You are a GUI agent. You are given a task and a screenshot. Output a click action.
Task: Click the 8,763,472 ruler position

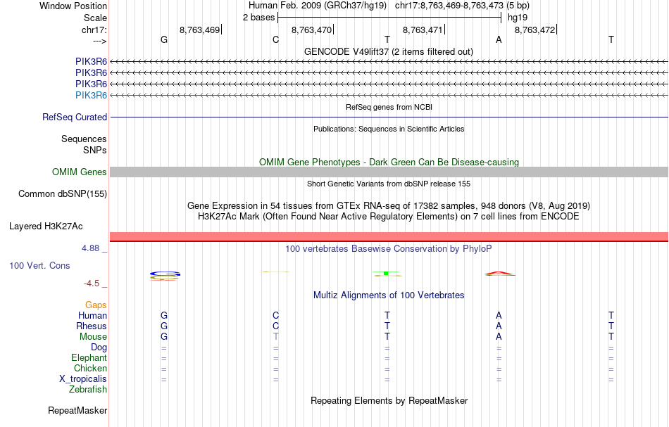pyautogui.click(x=535, y=30)
